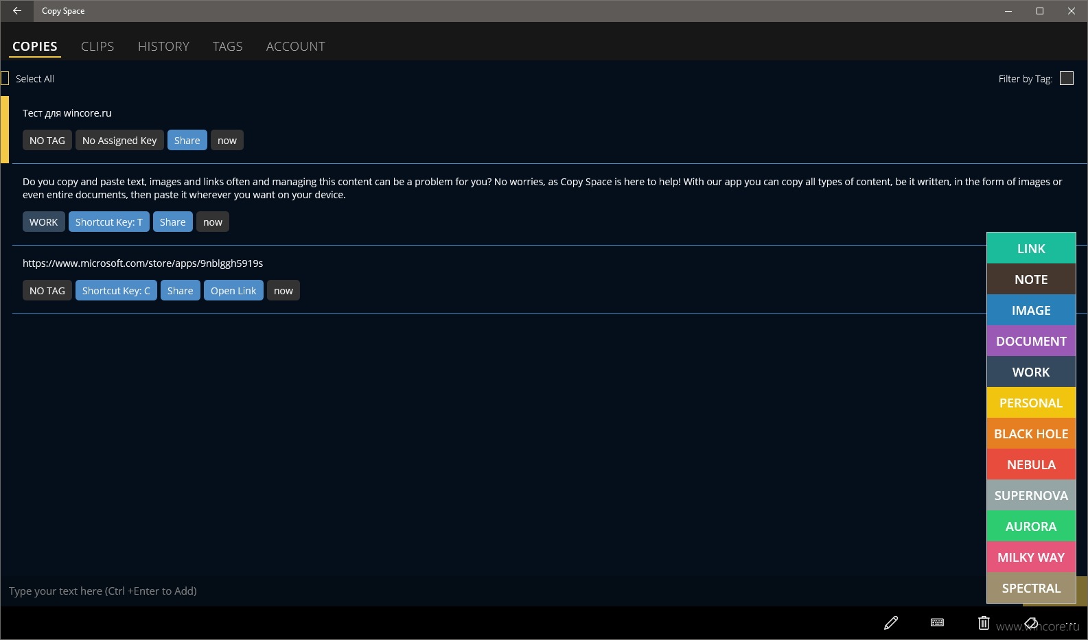This screenshot has height=640, width=1088.
Task: Open the TAGS tab
Action: tap(227, 47)
